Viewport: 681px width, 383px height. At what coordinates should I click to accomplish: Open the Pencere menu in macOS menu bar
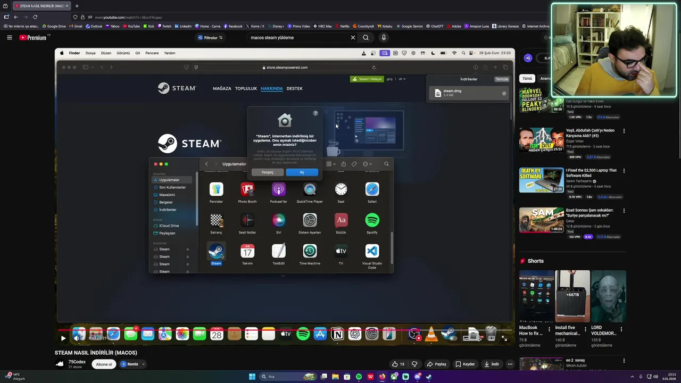(x=152, y=53)
